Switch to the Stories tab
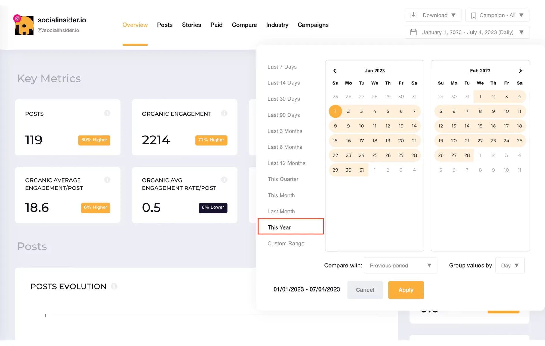 tap(191, 25)
